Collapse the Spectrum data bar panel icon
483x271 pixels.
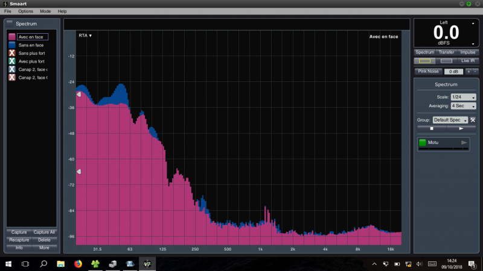[10, 23]
